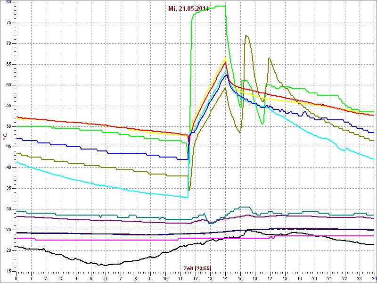
Task: Click hour 16 on the time axis
Action: [x=255, y=278]
